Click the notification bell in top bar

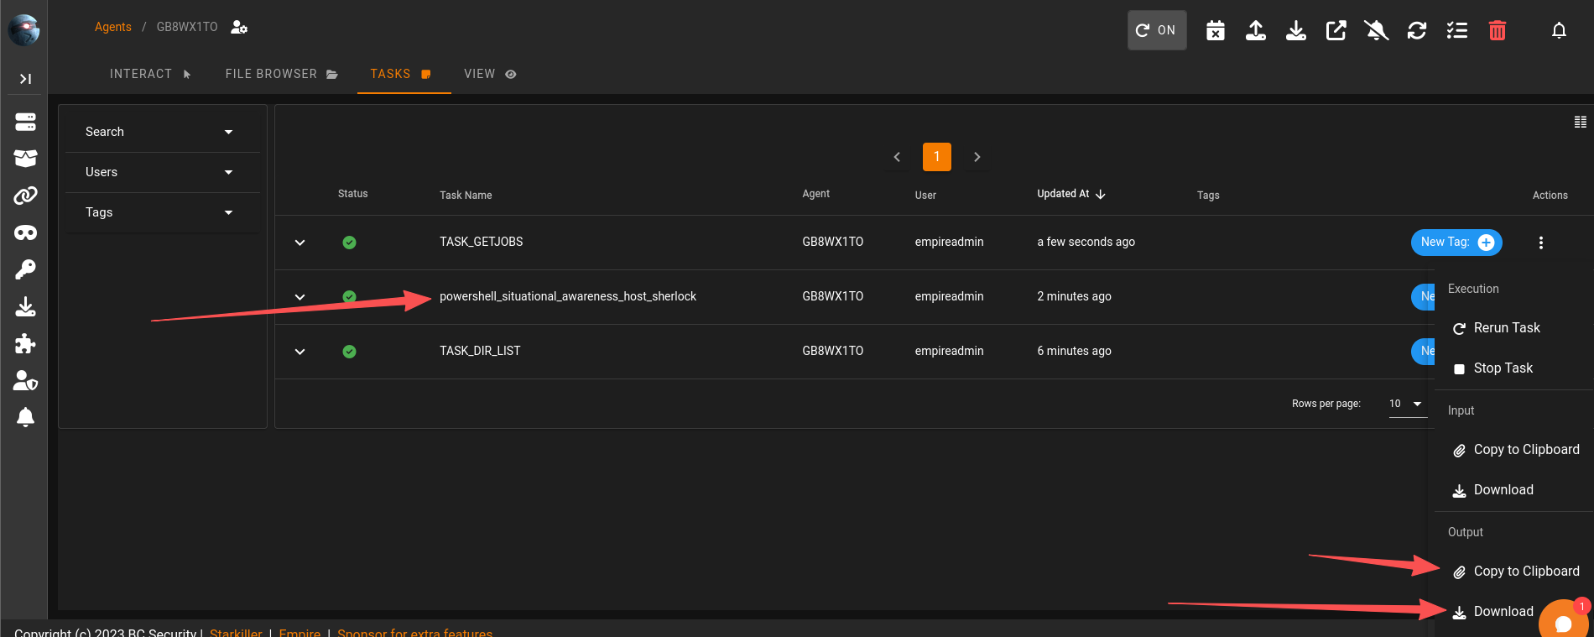(1559, 31)
